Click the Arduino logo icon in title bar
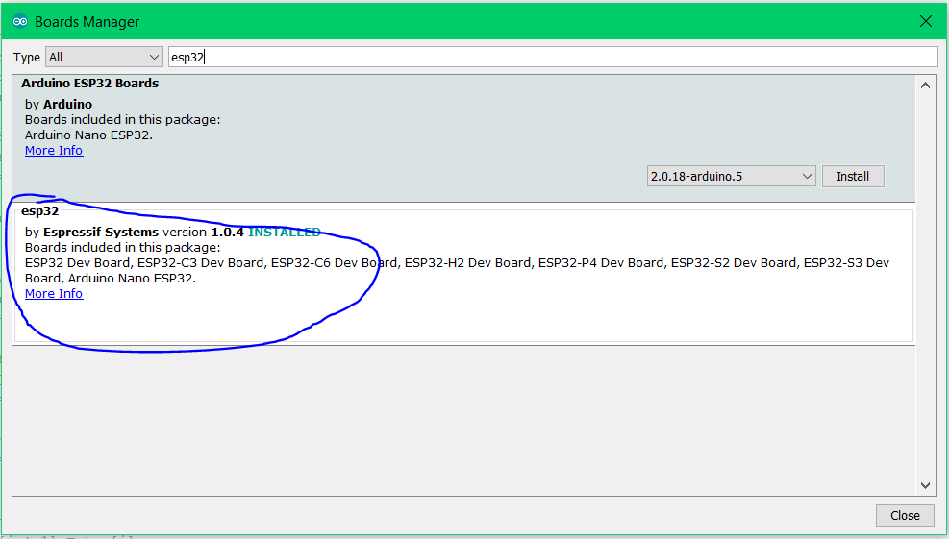949x539 pixels. click(20, 22)
